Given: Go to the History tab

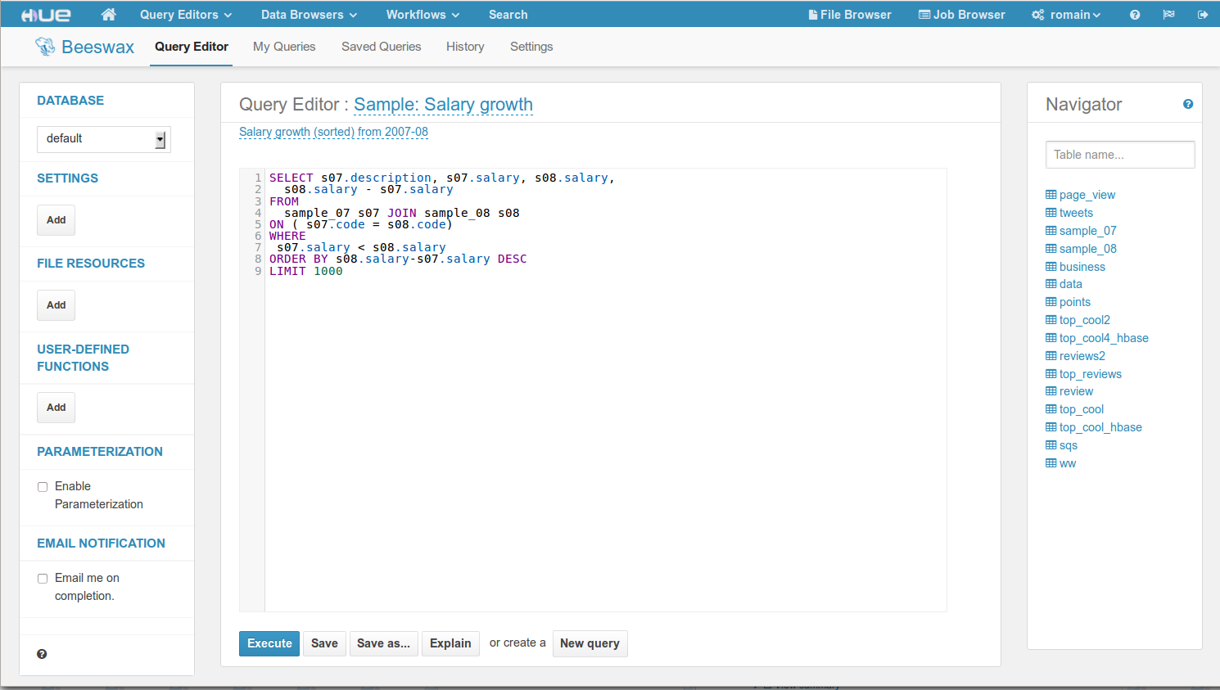Looking at the screenshot, I should 465,47.
